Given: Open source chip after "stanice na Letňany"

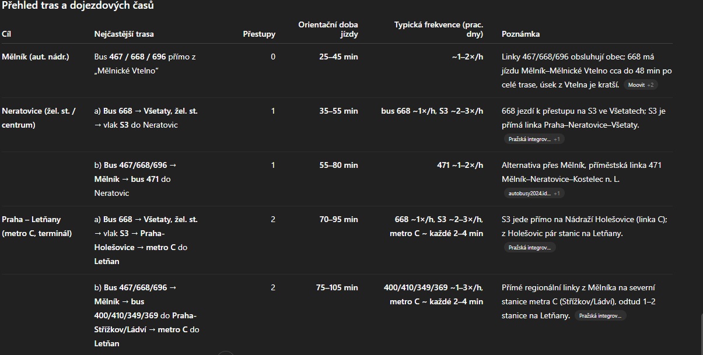Looking at the screenshot, I should point(600,316).
